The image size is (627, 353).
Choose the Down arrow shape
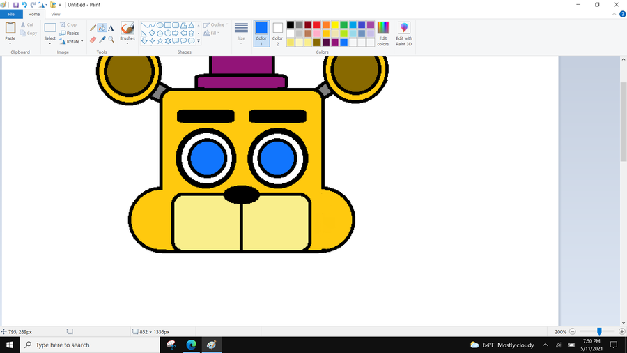click(144, 41)
